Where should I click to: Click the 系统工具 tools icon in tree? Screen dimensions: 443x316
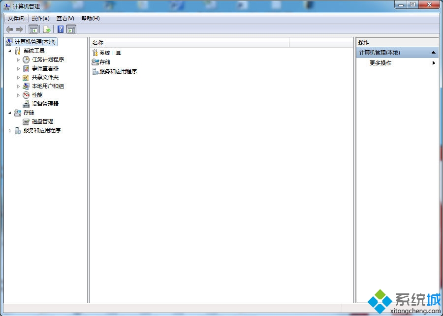(18, 51)
